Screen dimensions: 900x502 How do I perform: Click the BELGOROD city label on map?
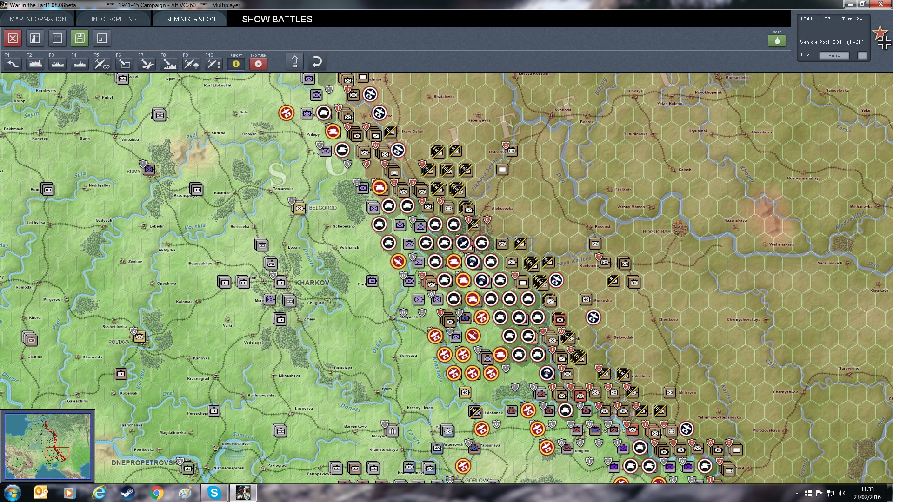pyautogui.click(x=323, y=208)
